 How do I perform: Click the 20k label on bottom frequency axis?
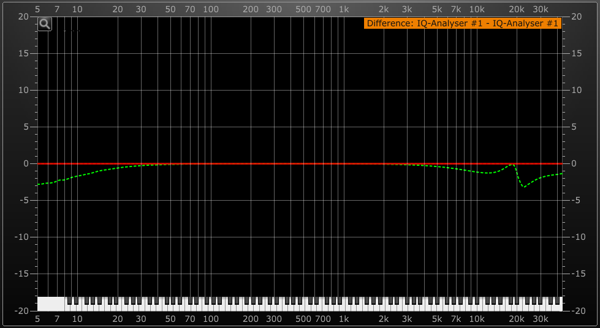pyautogui.click(x=517, y=319)
